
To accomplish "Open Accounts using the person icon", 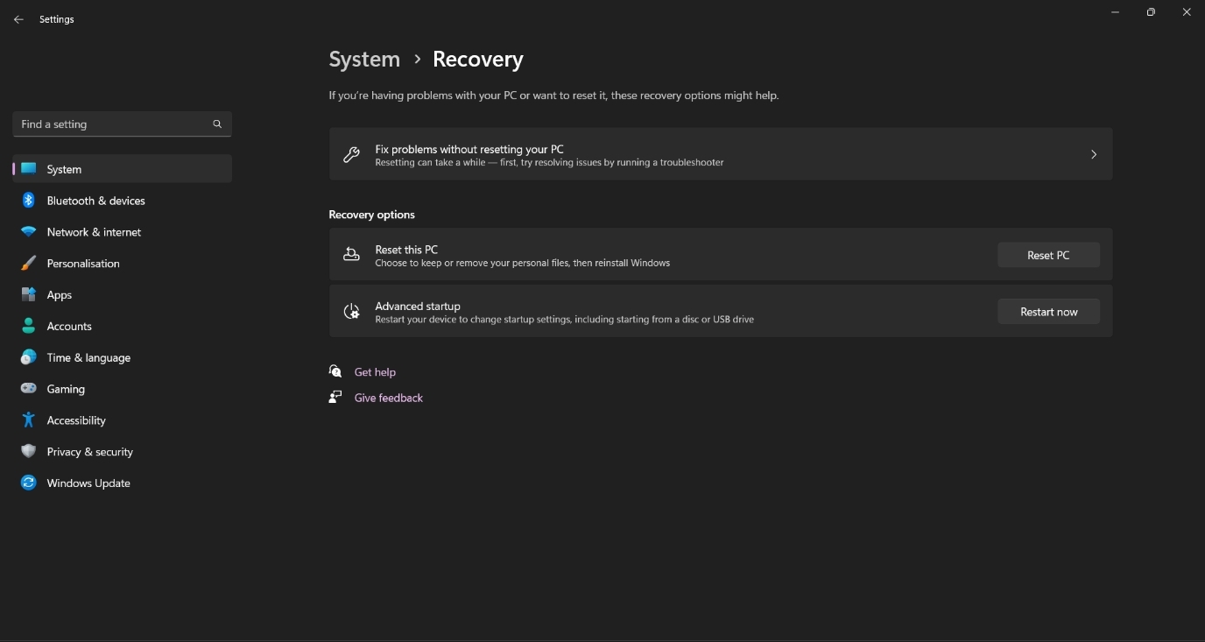I will pyautogui.click(x=28, y=327).
